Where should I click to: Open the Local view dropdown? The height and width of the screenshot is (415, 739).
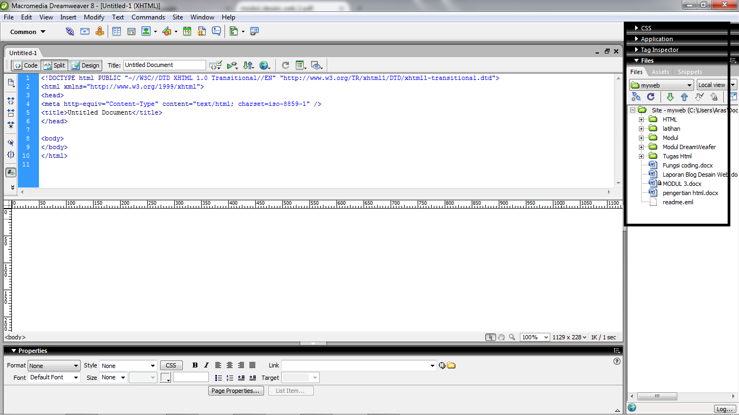[x=716, y=85]
